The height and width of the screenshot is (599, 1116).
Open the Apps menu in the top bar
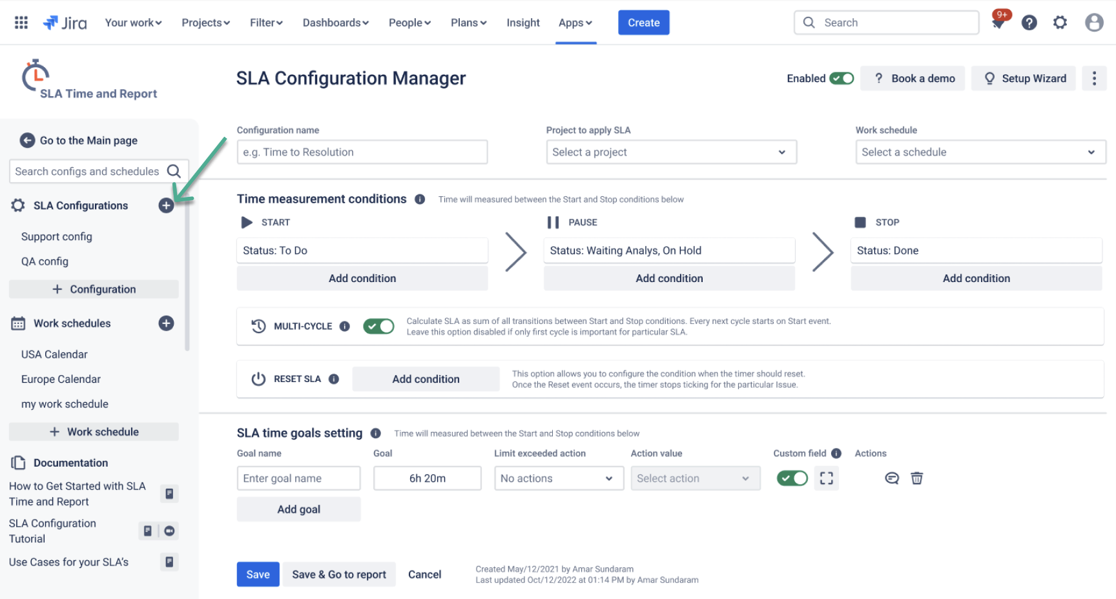[574, 22]
